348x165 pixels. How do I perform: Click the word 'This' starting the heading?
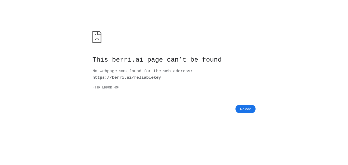[x=100, y=60]
